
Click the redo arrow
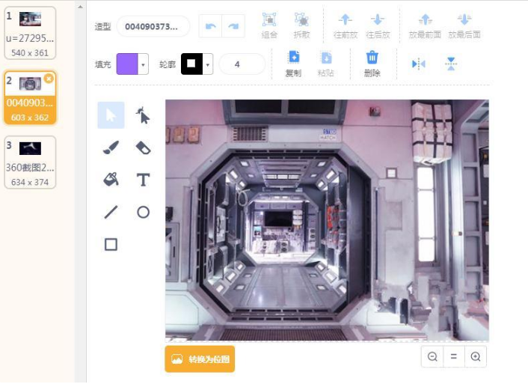coord(233,26)
